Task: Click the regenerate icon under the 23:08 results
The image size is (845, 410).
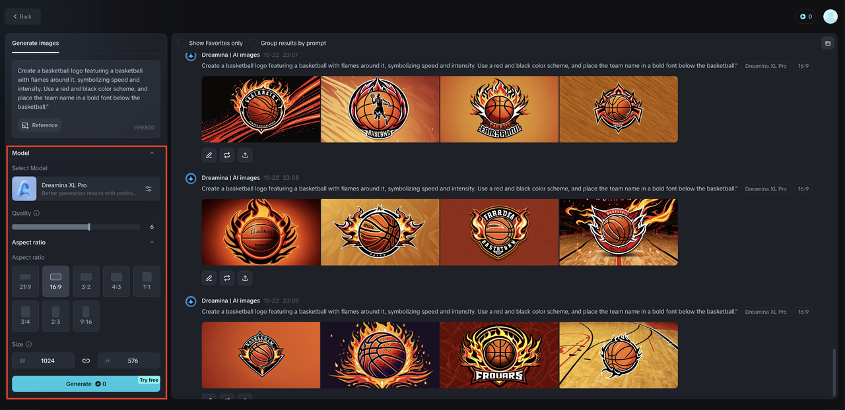Action: pos(227,278)
